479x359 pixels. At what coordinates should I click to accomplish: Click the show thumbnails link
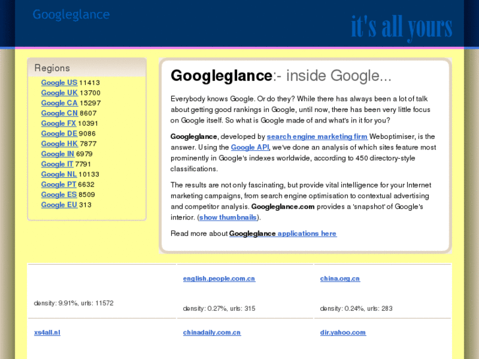coord(228,217)
